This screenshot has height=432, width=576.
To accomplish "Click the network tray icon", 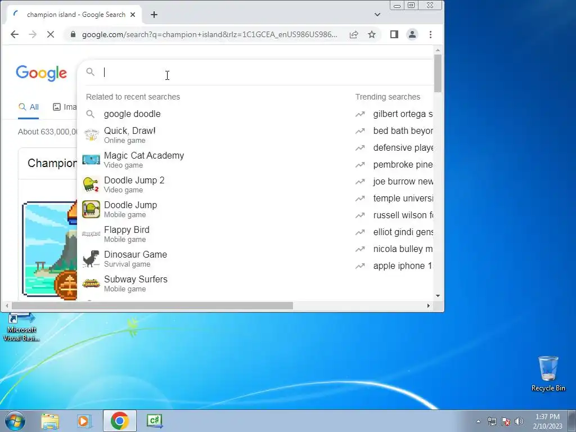I will [x=492, y=421].
